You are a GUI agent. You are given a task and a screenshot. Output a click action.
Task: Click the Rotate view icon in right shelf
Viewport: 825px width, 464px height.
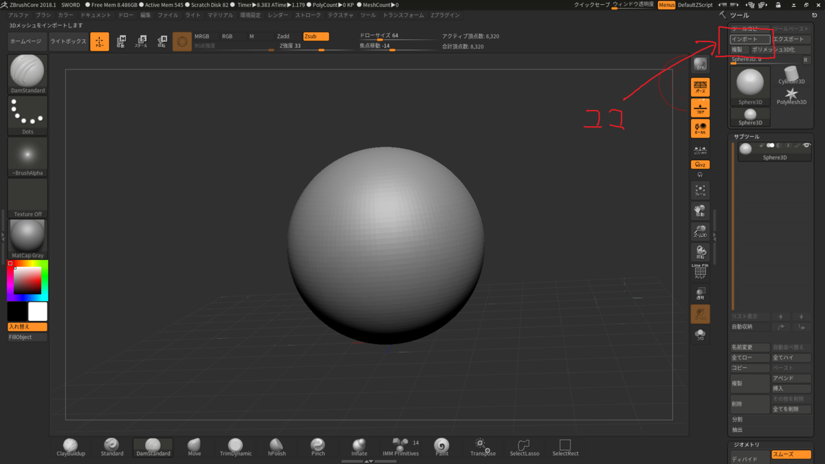tap(700, 252)
